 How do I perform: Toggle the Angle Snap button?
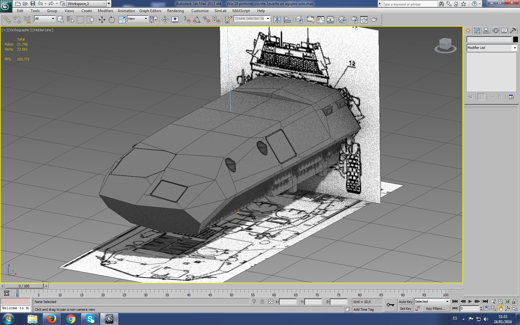pyautogui.click(x=197, y=20)
